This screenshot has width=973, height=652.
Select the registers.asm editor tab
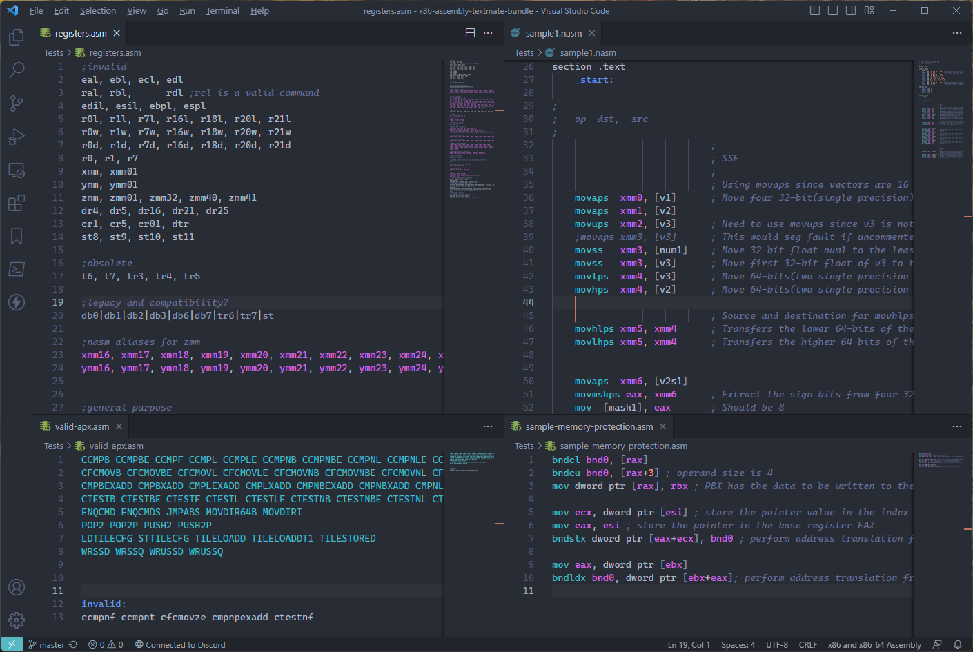coord(81,33)
